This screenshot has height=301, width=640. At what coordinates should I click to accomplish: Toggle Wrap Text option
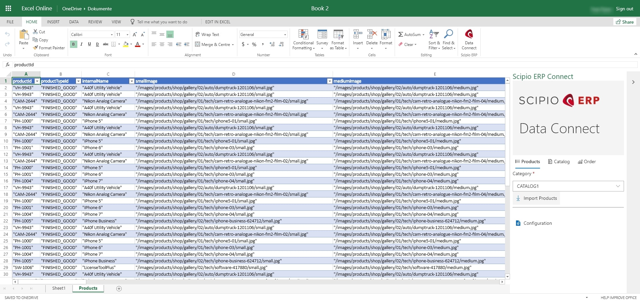coord(207,35)
